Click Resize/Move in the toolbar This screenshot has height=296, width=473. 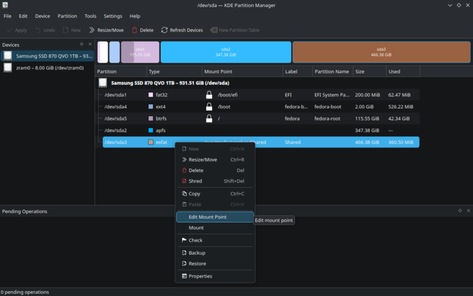[x=106, y=30]
